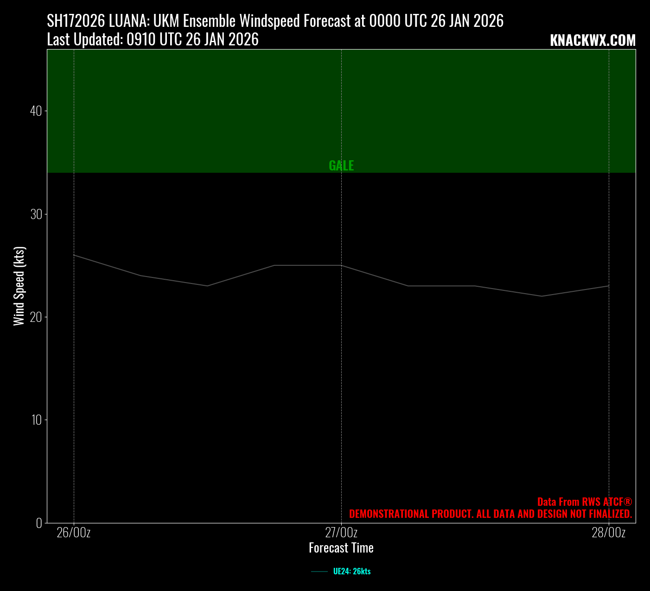Click the Wind Speed (kts) axis title
The image size is (650, 591).
click(x=19, y=286)
